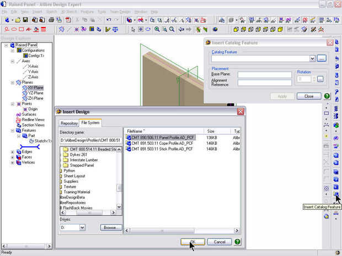Select CMT 890.506.11 Panel Profile file
The height and width of the screenshot is (256, 342).
pyautogui.click(x=161, y=138)
